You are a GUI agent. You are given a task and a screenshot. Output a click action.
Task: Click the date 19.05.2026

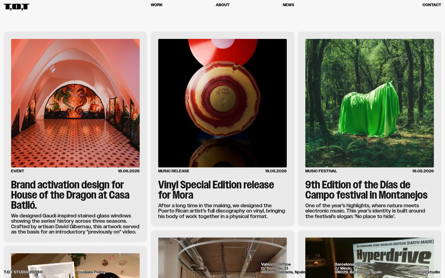[x=276, y=171]
